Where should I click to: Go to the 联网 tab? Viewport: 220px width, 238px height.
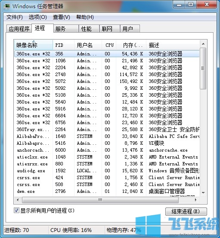110,29
